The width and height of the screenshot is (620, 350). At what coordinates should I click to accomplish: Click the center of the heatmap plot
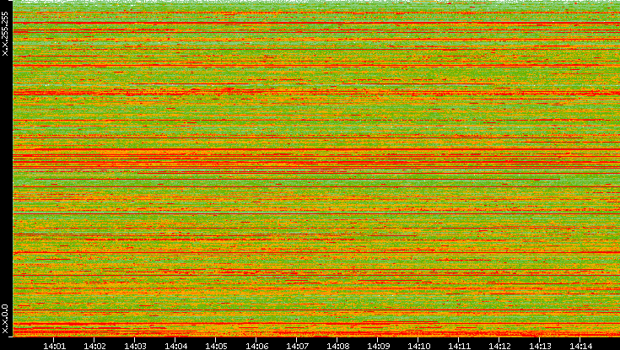[x=316, y=169]
